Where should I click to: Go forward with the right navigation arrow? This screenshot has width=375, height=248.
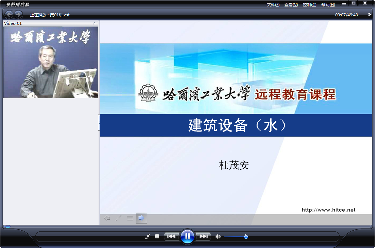pyautogui.click(x=18, y=15)
